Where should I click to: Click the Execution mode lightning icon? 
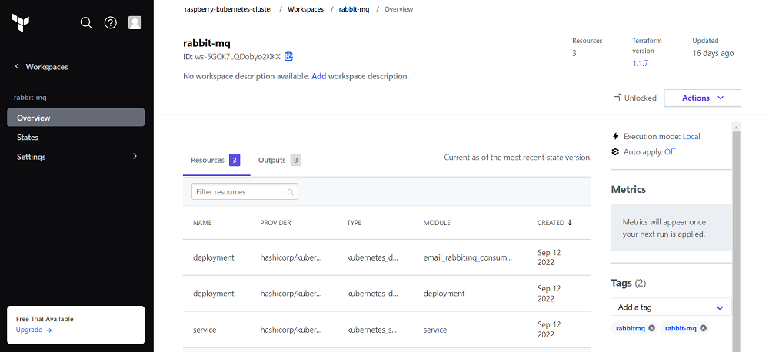click(615, 136)
